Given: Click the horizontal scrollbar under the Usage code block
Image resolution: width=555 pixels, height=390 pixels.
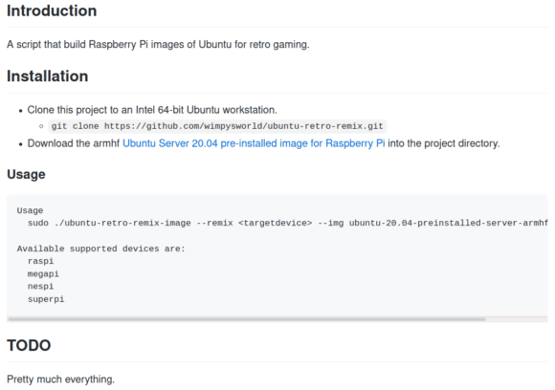Looking at the screenshot, I should click(x=247, y=319).
